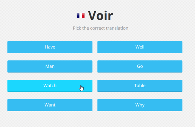
Task: Select the 'Man' answer option
Action: click(50, 66)
